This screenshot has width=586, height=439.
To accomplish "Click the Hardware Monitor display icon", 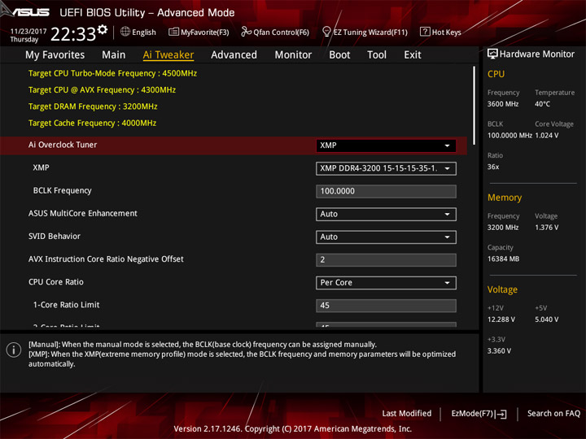I will click(x=492, y=54).
